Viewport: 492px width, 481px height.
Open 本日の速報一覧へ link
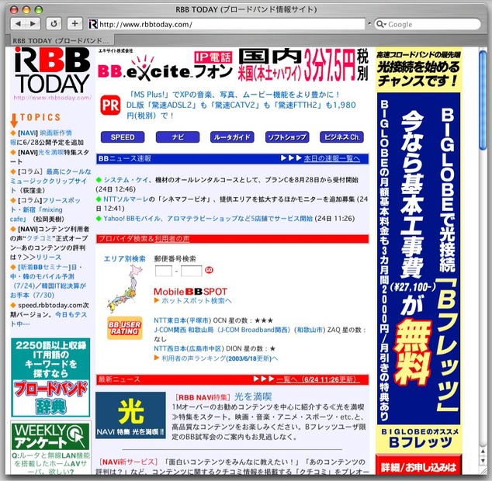(x=331, y=158)
